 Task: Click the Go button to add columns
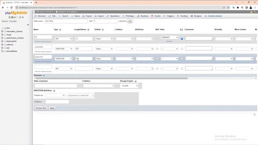click(x=130, y=21)
